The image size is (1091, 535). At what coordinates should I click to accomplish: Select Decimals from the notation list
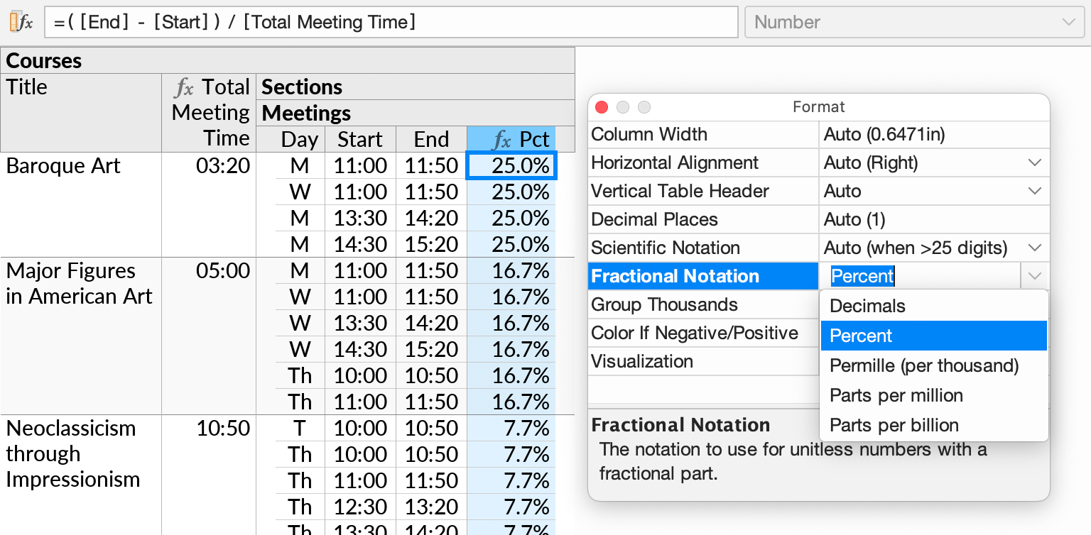pyautogui.click(x=867, y=306)
